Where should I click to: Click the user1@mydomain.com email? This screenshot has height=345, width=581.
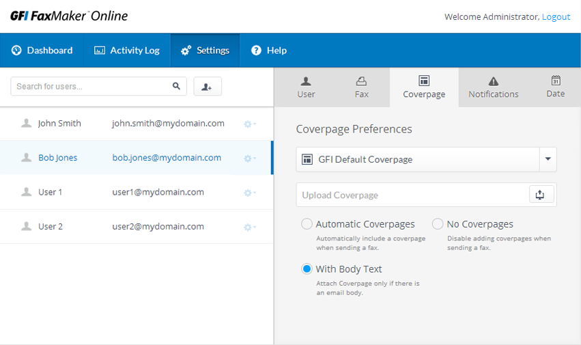click(158, 192)
